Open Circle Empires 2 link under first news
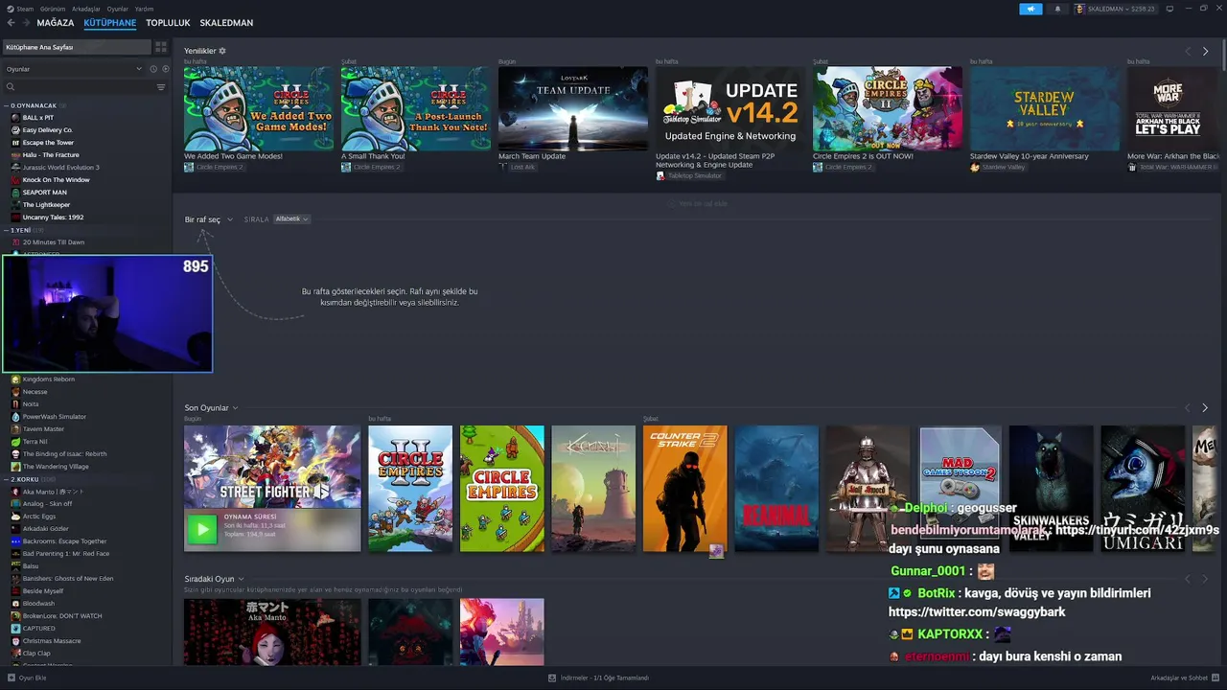The height and width of the screenshot is (690, 1227). (220, 167)
